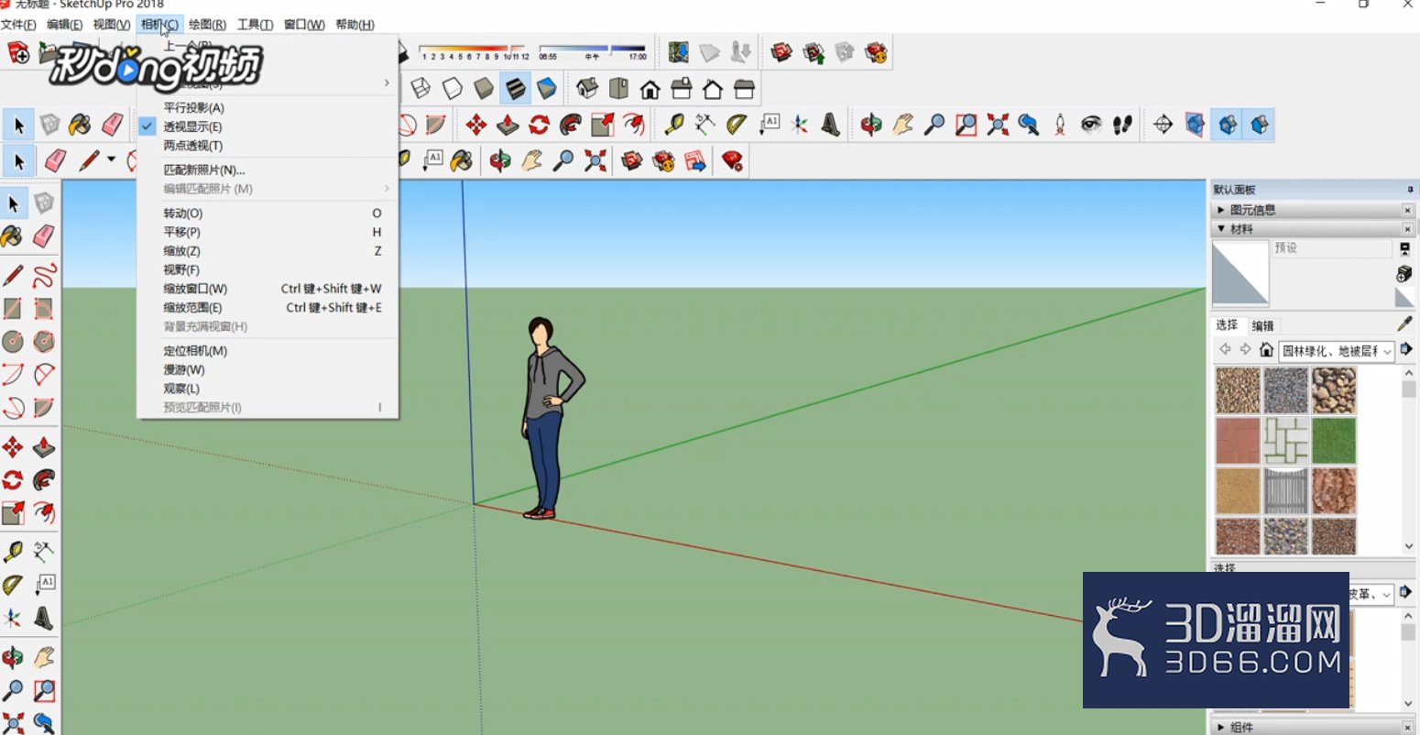Choose the Shaded face style icon

point(484,89)
